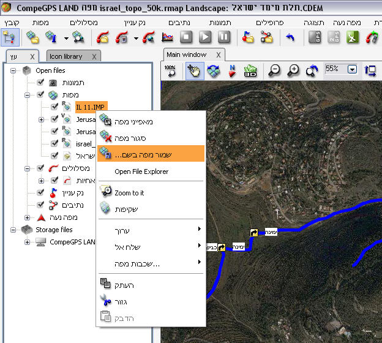
Task: Click the blue undo arrow icon
Action: (x=290, y=38)
